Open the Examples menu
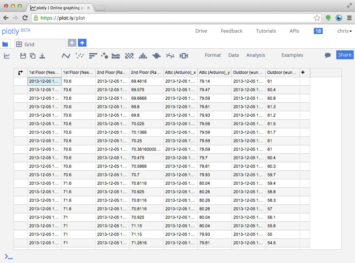 (292, 55)
